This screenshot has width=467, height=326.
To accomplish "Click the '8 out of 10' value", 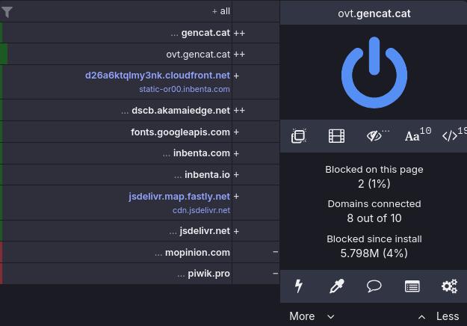I will (374, 218).
